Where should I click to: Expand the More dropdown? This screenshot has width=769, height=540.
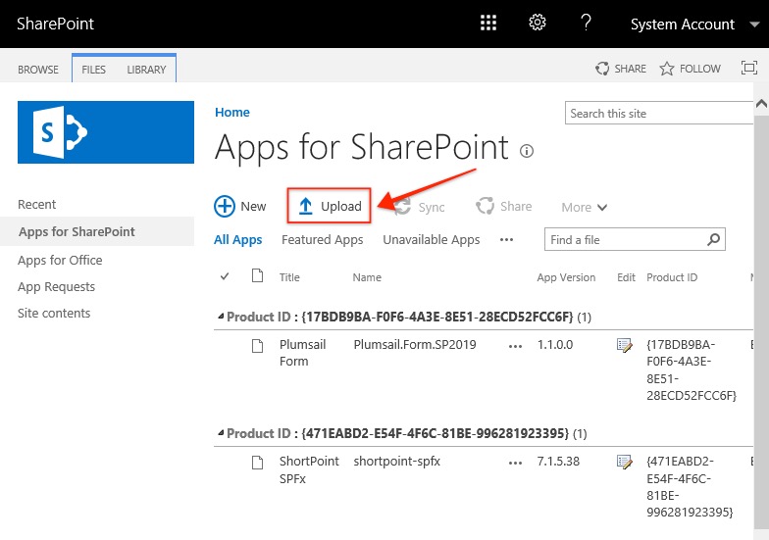pyautogui.click(x=585, y=208)
